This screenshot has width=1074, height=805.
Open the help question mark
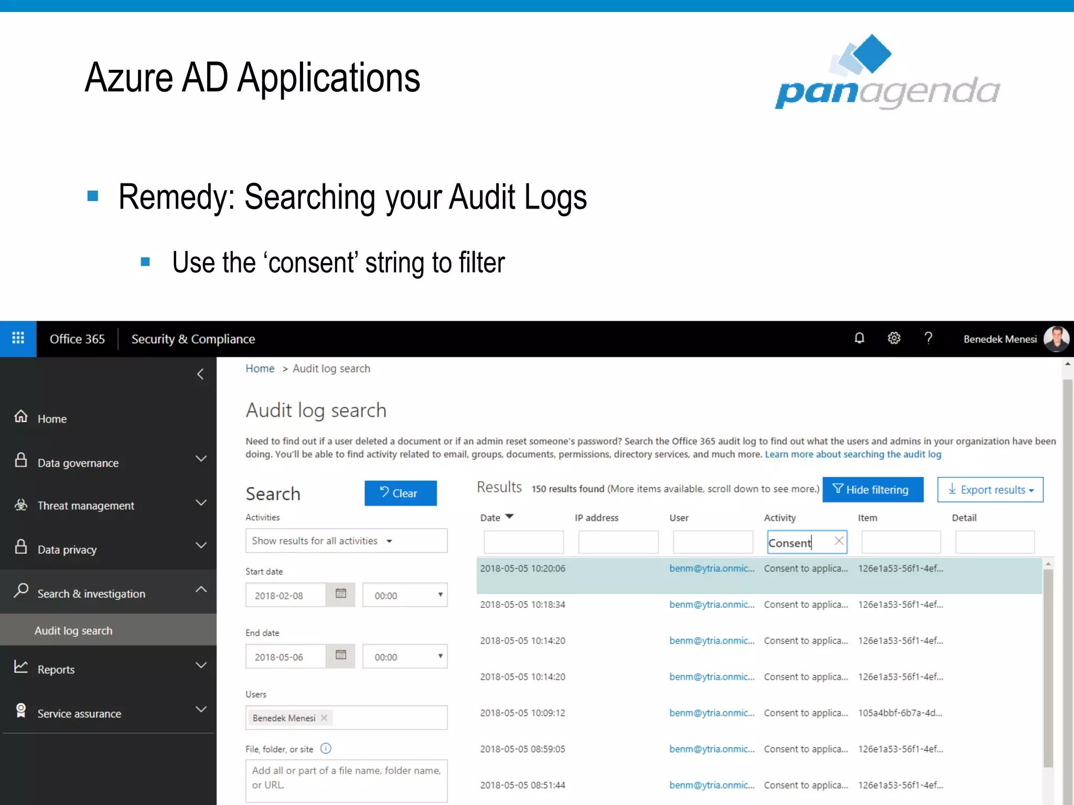(x=928, y=339)
